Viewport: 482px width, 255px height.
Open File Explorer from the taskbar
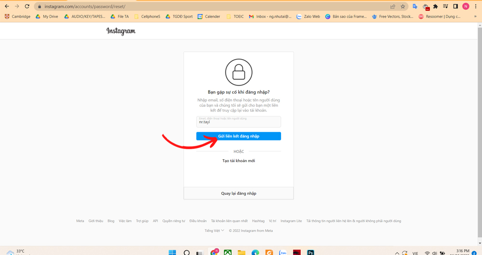tap(241, 253)
